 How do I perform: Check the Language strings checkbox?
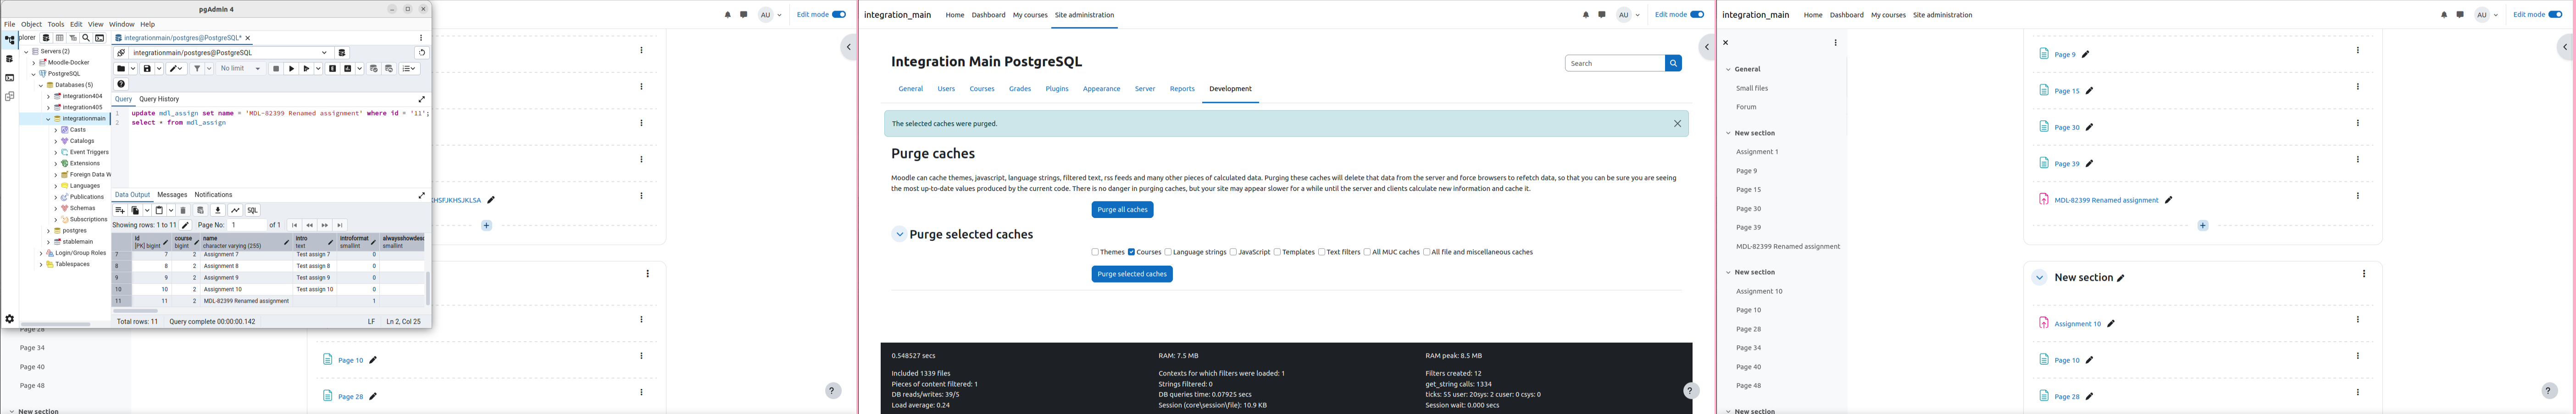tap(1168, 252)
